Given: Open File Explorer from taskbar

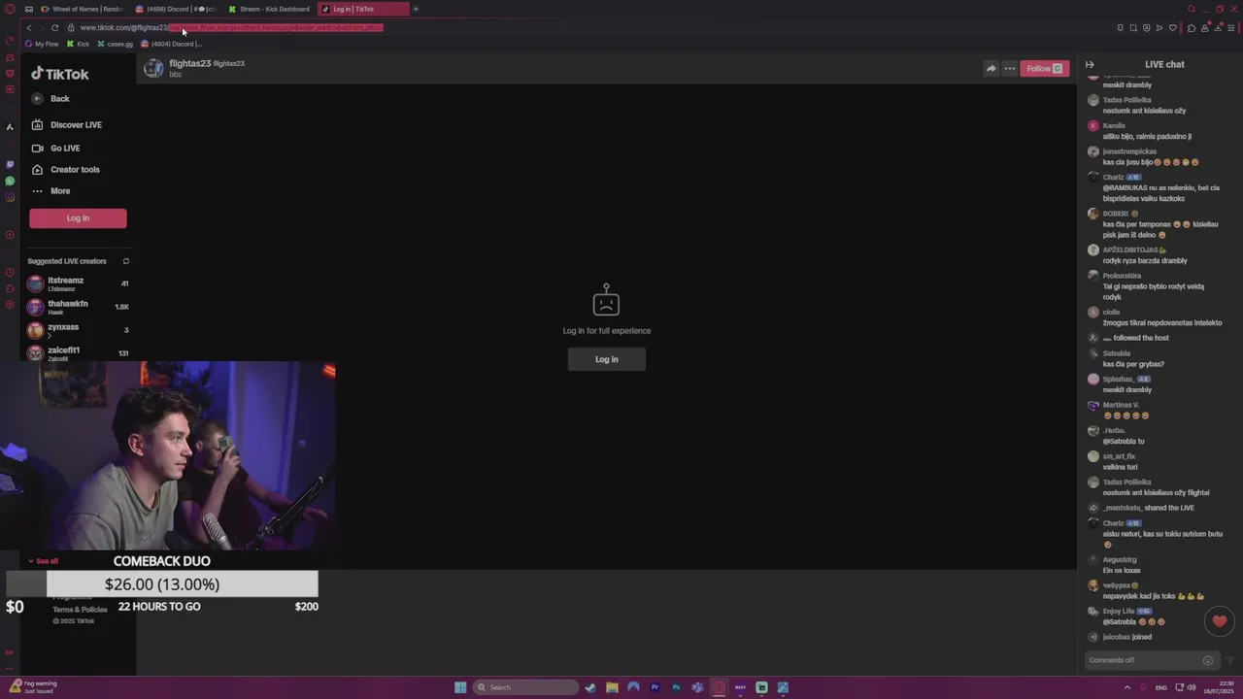Looking at the screenshot, I should 612,687.
